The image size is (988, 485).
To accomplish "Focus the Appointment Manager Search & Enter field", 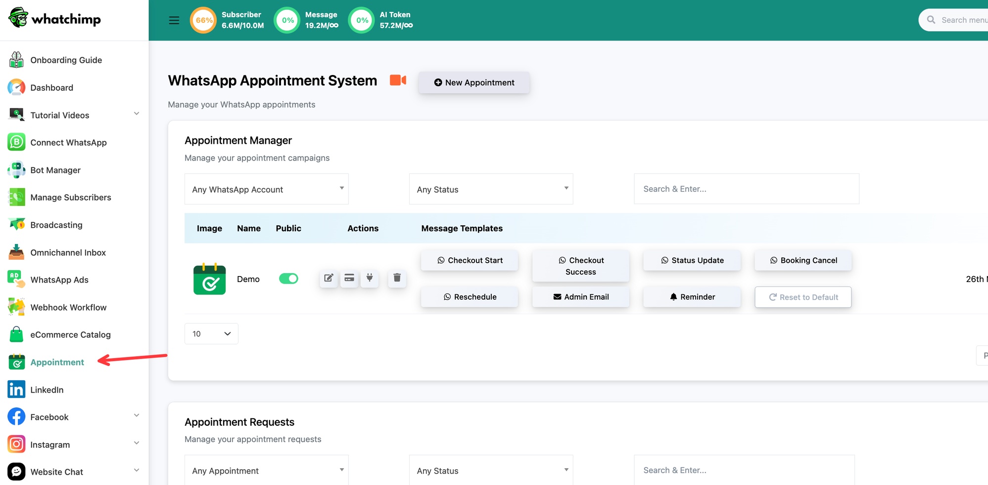I will (746, 189).
